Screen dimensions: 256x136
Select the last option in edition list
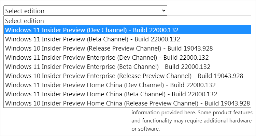pos(127,103)
